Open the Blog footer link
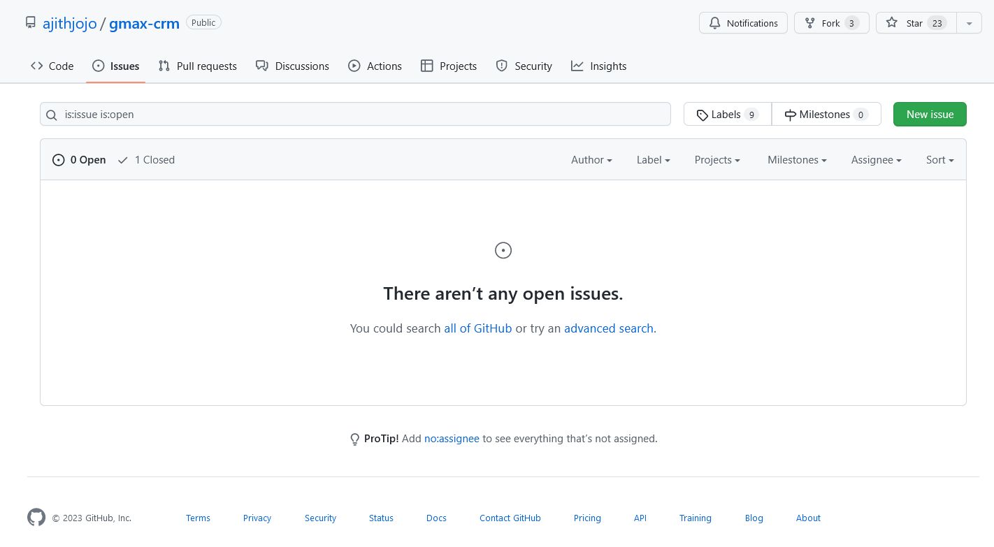The image size is (994, 547). coord(754,518)
